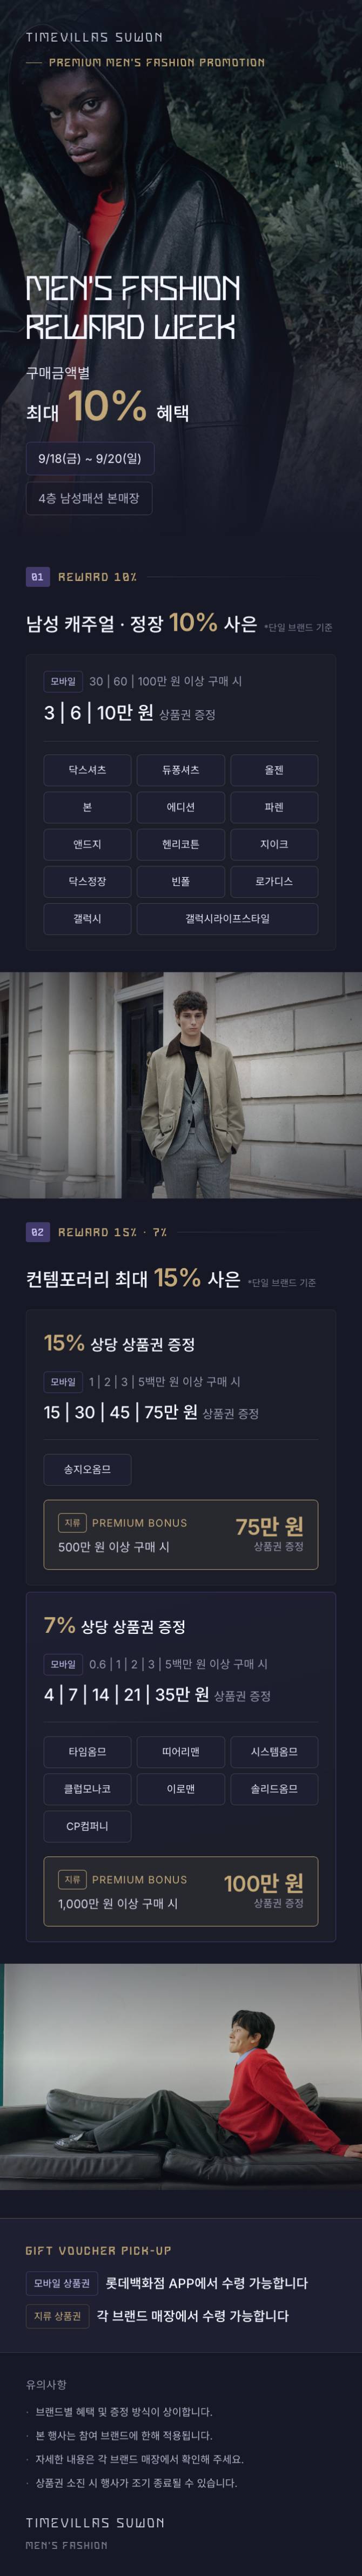Open the 75만 원 premium bonus card
This screenshot has height=2576, width=362.
pyautogui.click(x=181, y=1534)
